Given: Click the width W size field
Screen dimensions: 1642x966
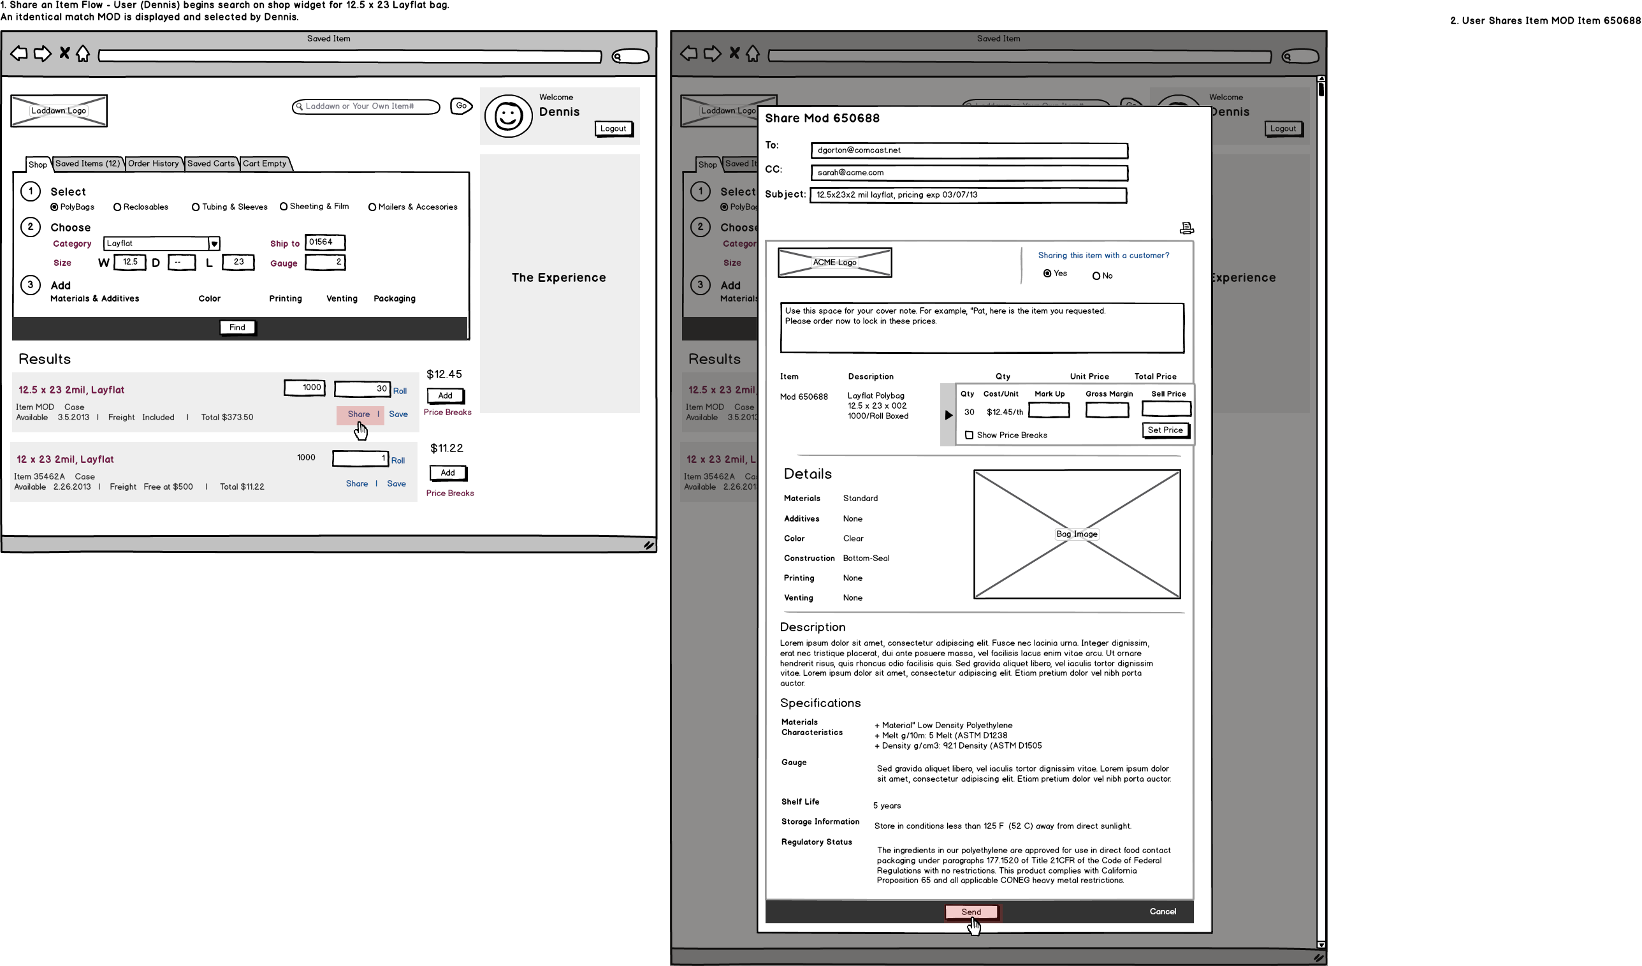Looking at the screenshot, I should pyautogui.click(x=129, y=262).
